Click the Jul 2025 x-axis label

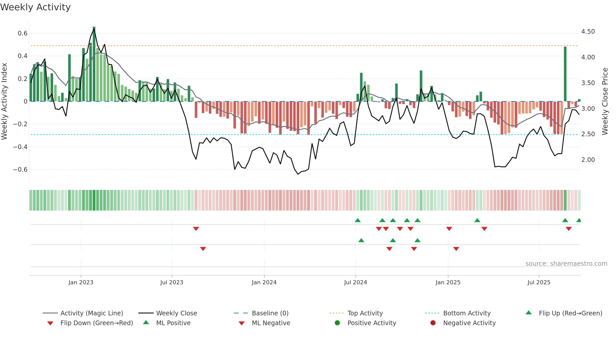[x=539, y=282]
